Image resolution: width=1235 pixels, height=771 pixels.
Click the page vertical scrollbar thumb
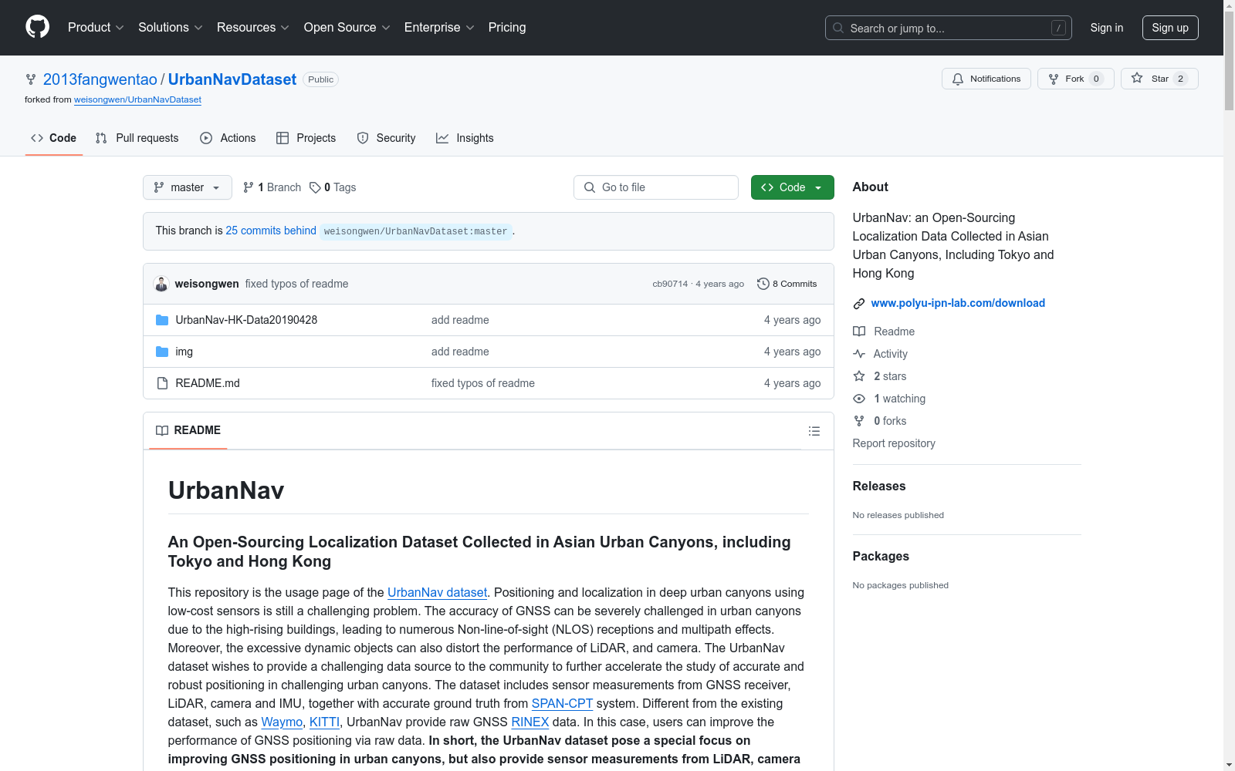pos(1229,60)
